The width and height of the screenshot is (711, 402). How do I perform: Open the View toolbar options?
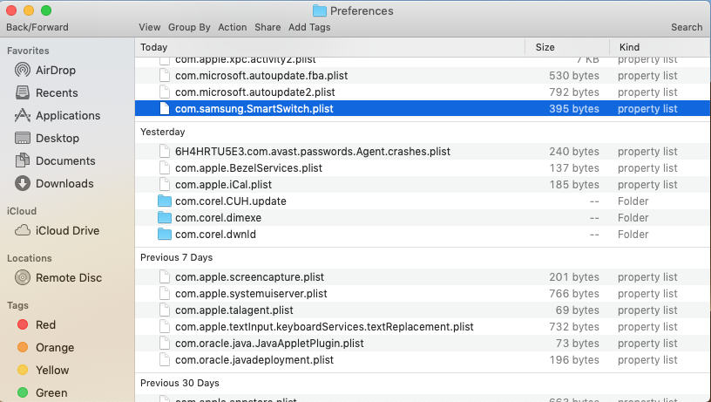pyautogui.click(x=149, y=27)
